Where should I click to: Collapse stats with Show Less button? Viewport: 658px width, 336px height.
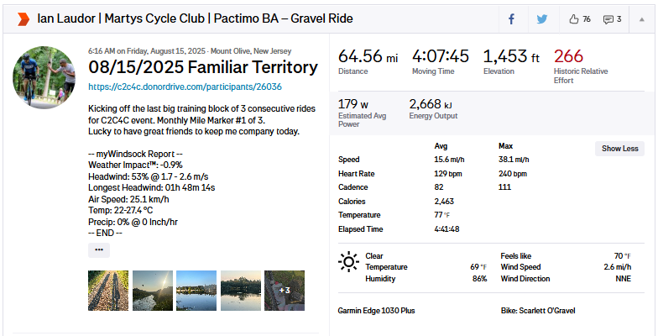pyautogui.click(x=620, y=149)
